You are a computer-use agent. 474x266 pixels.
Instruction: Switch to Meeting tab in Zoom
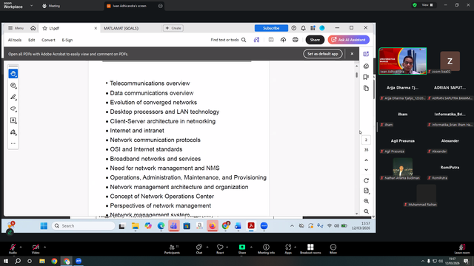(51, 6)
